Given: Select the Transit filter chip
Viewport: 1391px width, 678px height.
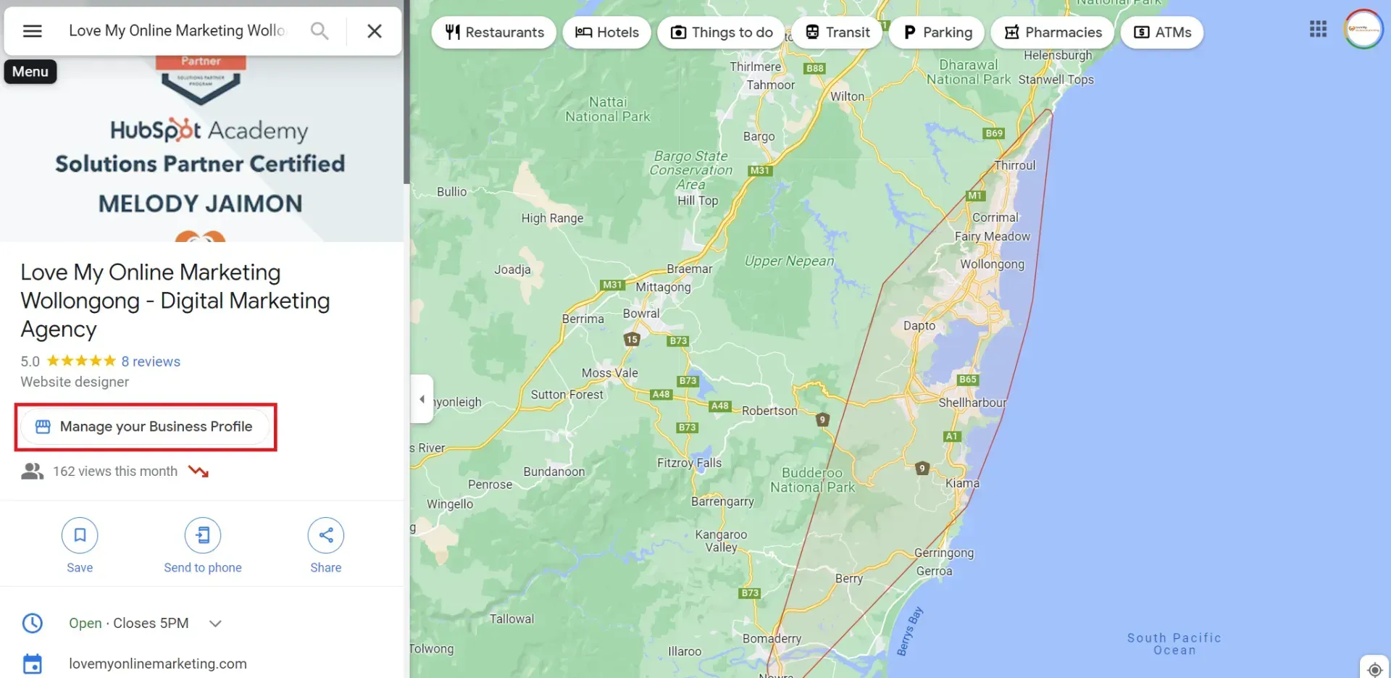Looking at the screenshot, I should coord(837,33).
